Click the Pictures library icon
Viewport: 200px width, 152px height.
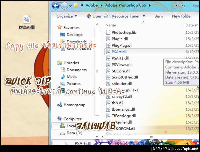(63, 84)
